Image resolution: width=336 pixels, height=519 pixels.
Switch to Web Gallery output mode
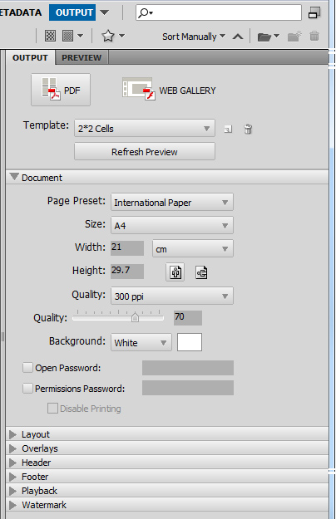(170, 90)
